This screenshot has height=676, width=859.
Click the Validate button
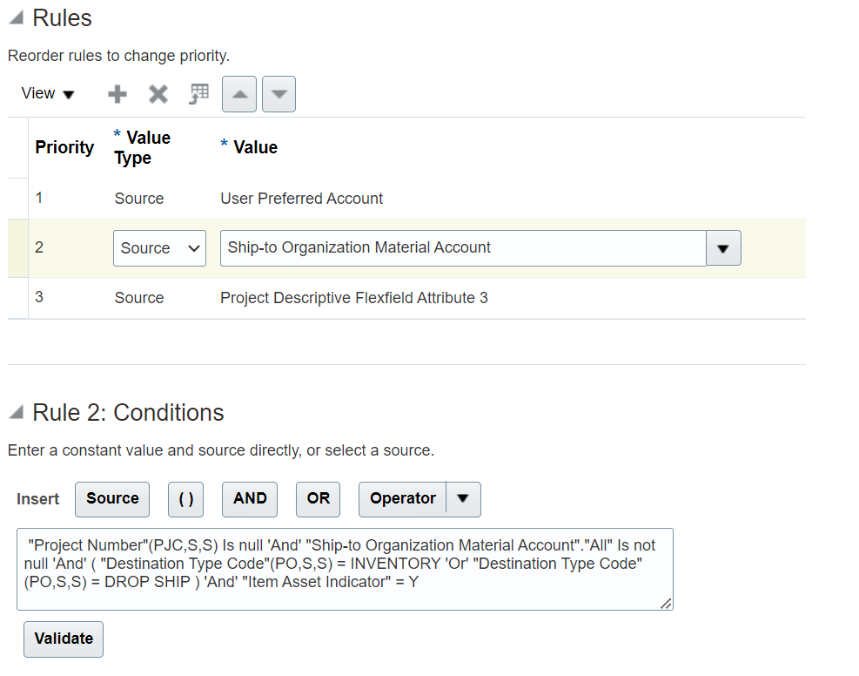click(64, 639)
